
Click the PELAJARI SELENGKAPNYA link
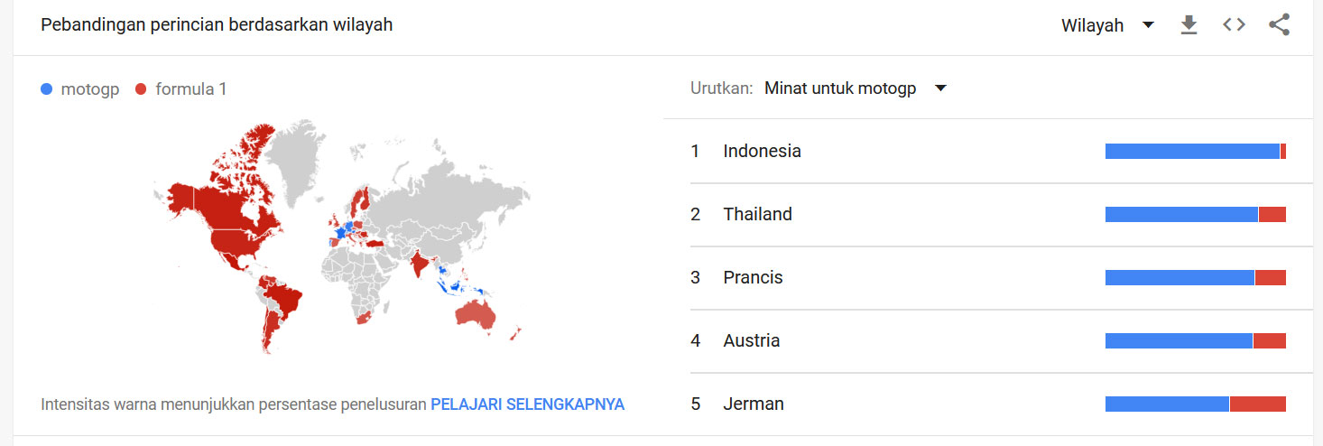[527, 404]
